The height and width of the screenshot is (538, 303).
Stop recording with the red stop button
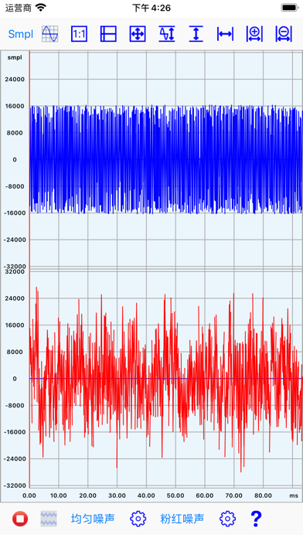(x=20, y=519)
